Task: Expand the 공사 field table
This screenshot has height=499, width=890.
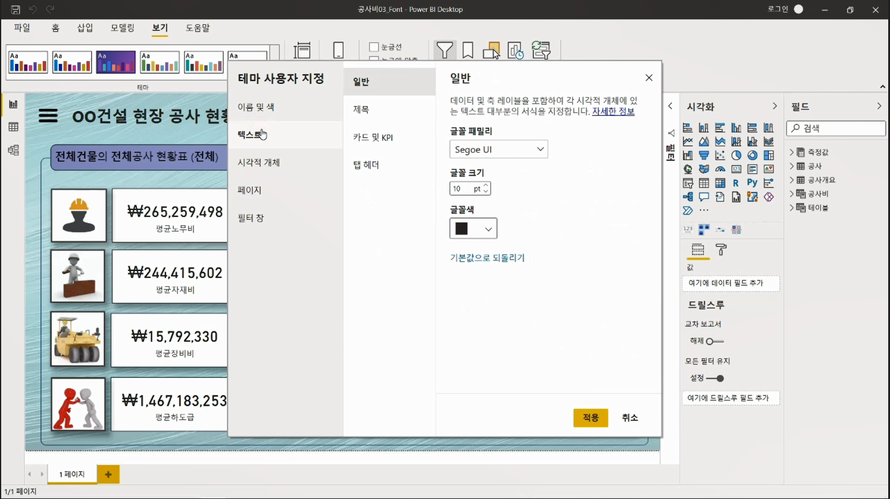Action: [792, 166]
